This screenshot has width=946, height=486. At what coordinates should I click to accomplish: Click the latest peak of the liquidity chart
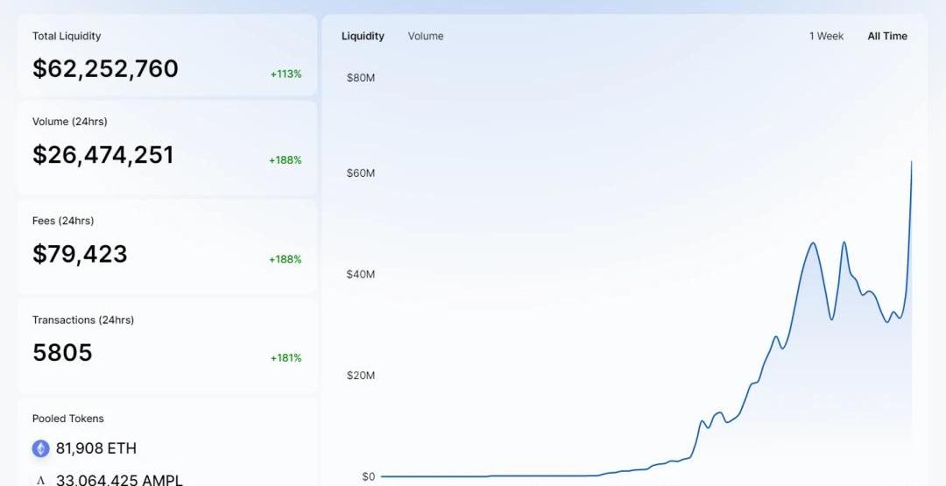click(911, 162)
